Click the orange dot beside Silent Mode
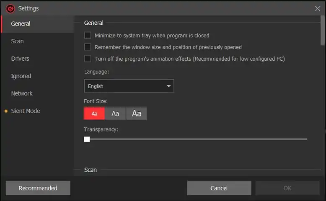Screen dimensions: 326x201 pyautogui.click(x=6, y=111)
